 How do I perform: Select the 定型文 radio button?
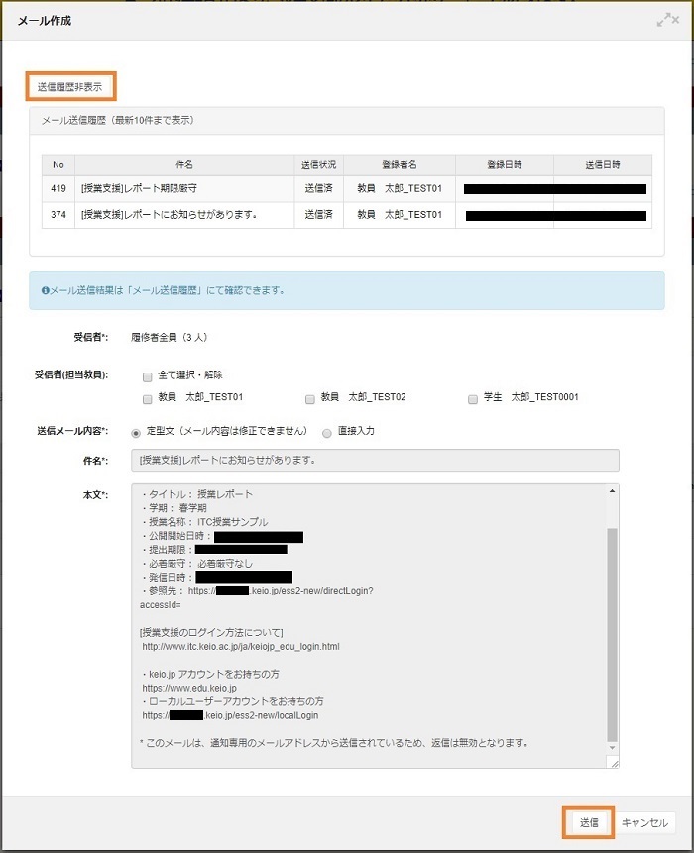(x=136, y=432)
